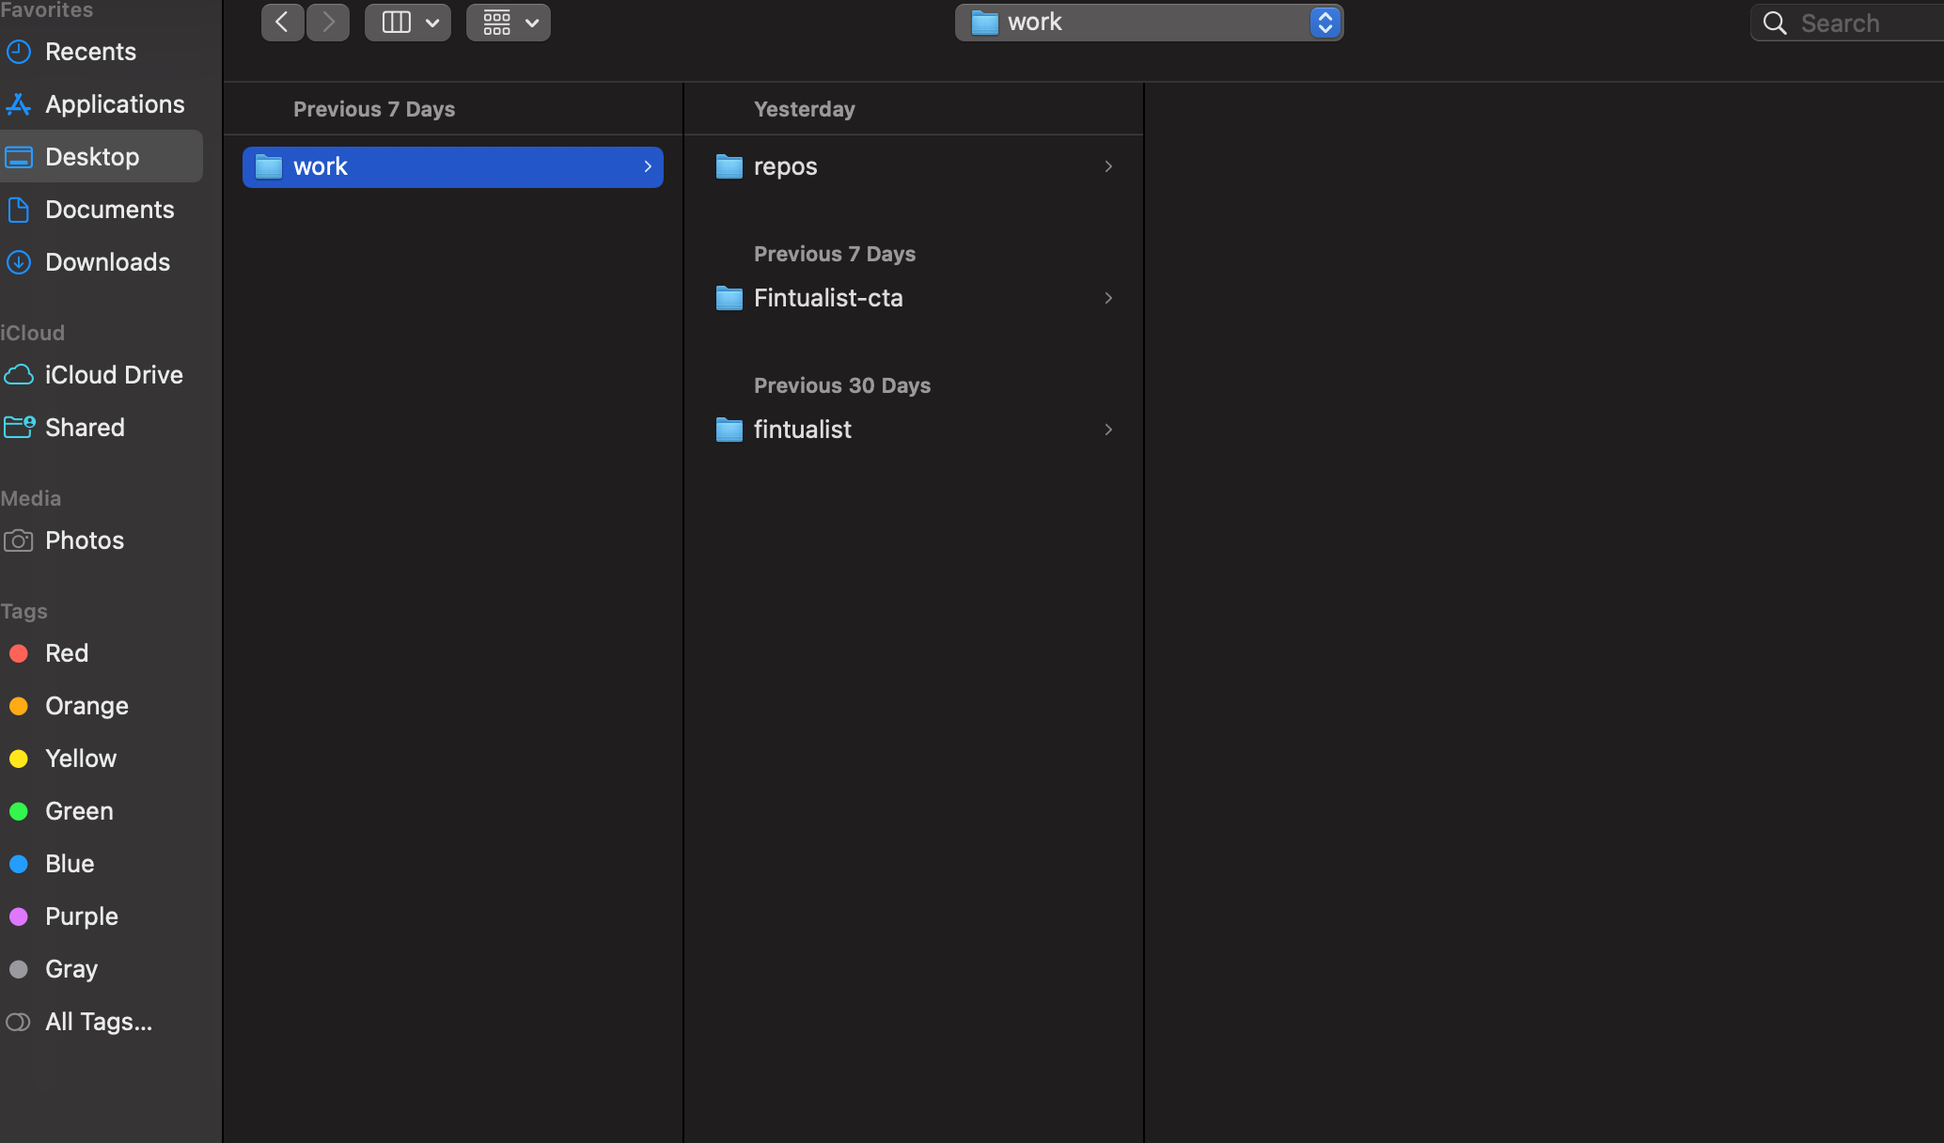Open Applications in the sidebar
The image size is (1944, 1143).
114,104
